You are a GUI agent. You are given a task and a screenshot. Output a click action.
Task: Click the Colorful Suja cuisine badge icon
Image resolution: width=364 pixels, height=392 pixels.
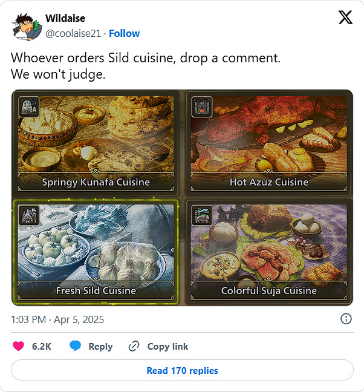tap(201, 215)
